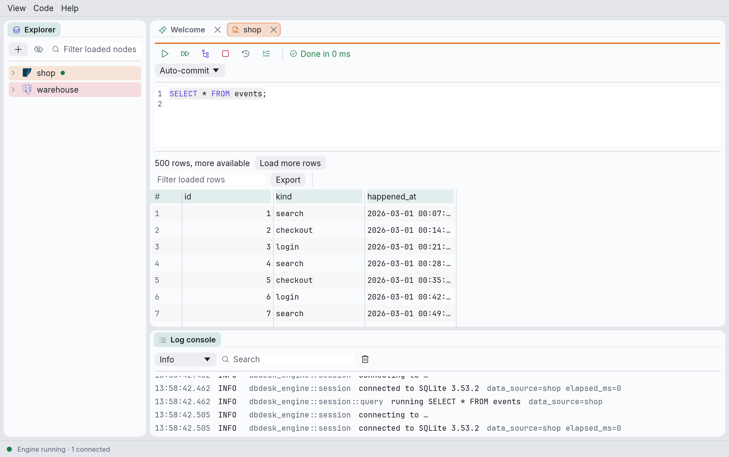Click the Explorer database icon
The width and height of the screenshot is (729, 457).
pyautogui.click(x=17, y=30)
